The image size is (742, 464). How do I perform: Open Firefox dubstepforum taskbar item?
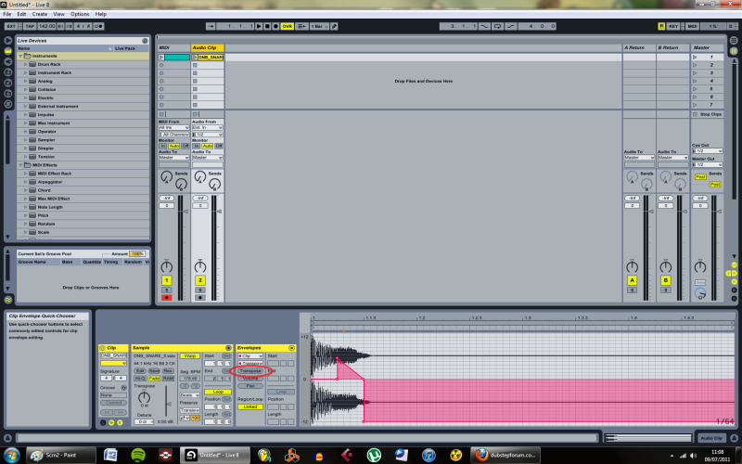coord(505,455)
